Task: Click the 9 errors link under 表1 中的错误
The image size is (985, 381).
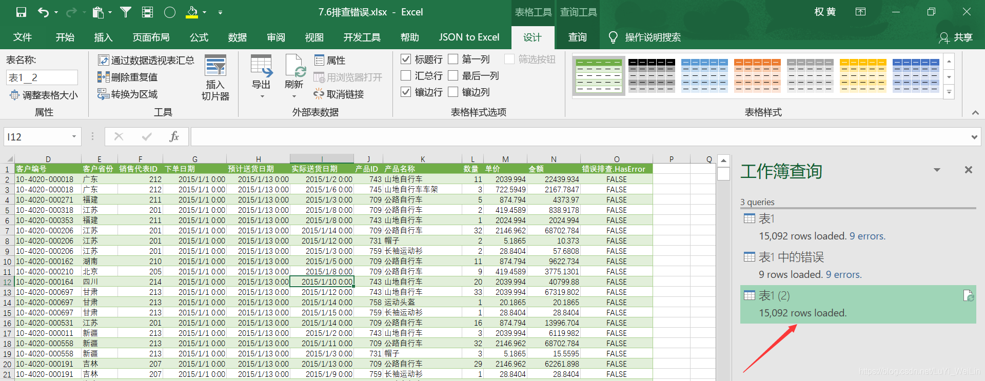Action: 844,275
